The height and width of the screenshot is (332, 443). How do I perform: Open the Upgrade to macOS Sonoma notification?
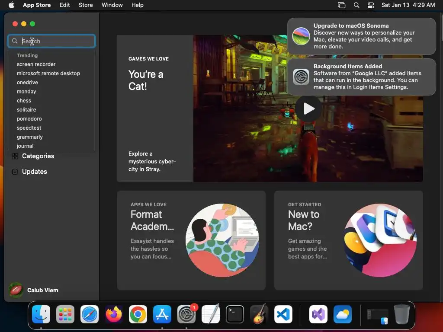(361, 36)
